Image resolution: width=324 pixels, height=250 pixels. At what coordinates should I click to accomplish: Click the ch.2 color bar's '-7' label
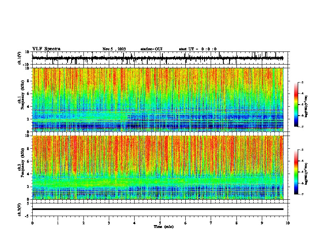pyautogui.click(x=302, y=194)
